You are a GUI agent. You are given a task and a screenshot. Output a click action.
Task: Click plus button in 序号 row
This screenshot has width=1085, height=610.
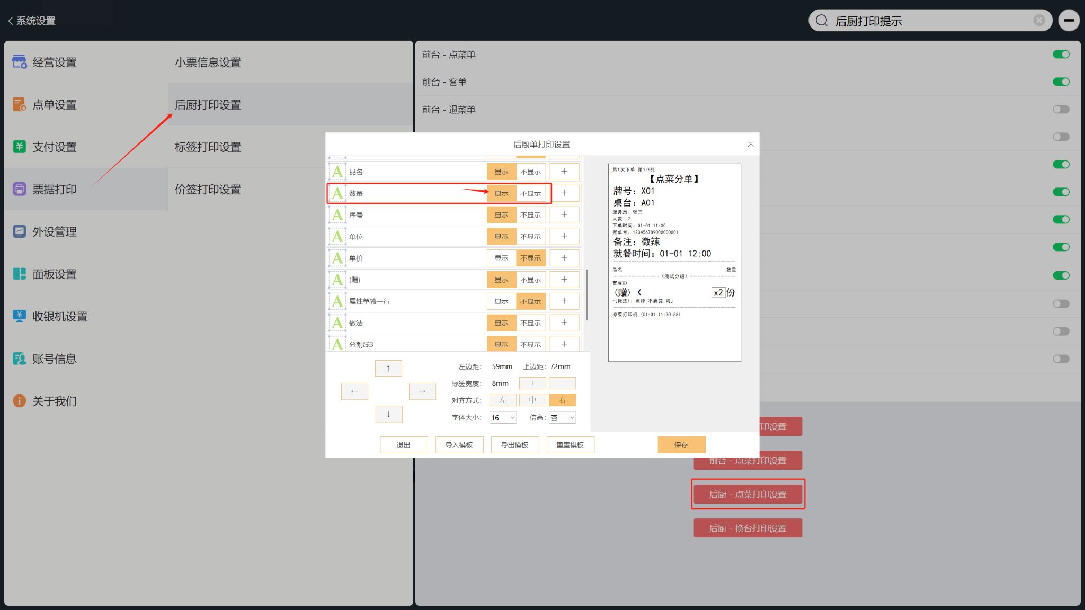click(564, 215)
